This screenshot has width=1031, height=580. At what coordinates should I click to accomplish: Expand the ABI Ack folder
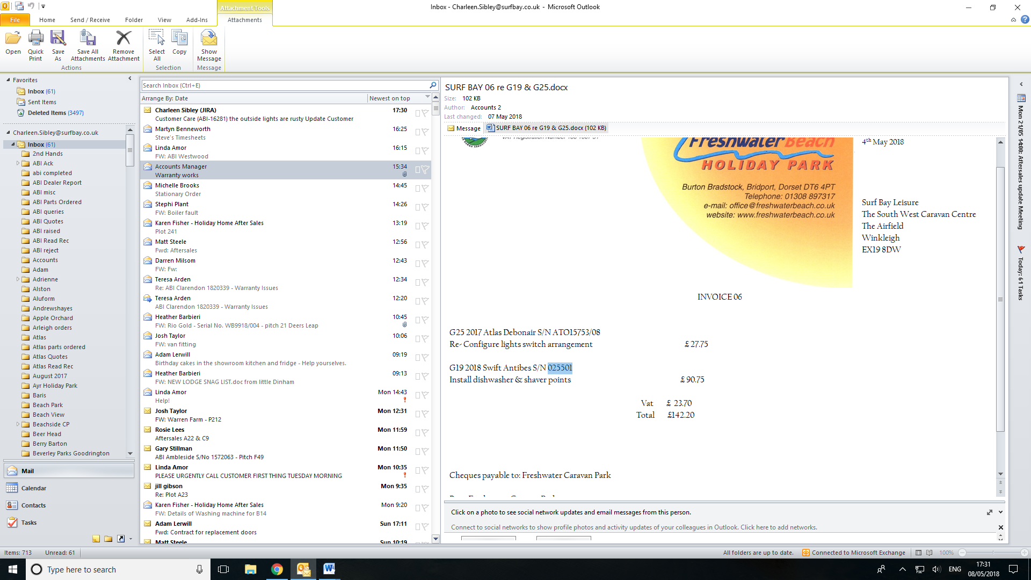coord(18,163)
